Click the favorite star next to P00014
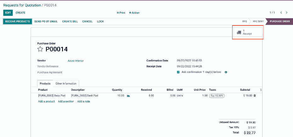 click(x=40, y=49)
